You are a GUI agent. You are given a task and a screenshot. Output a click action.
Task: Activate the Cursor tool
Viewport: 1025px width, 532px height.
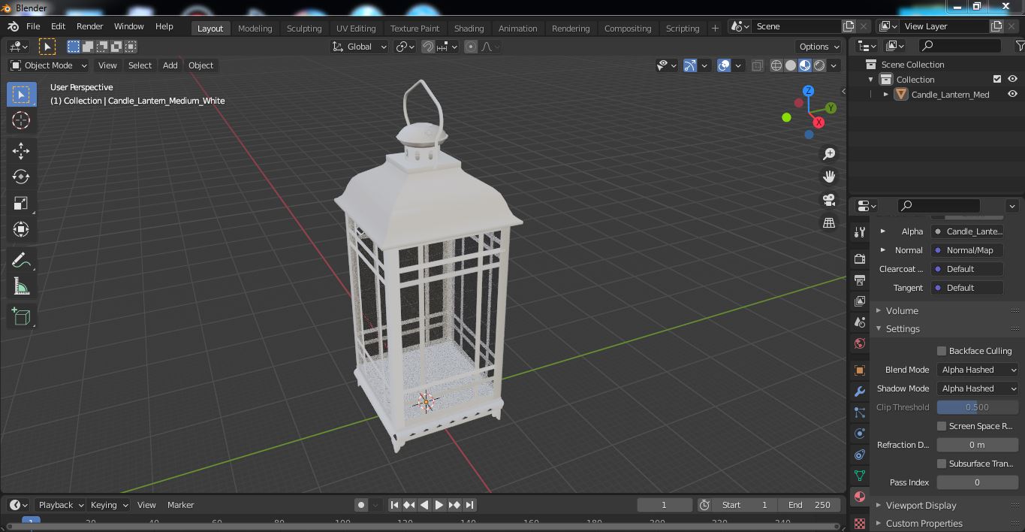(x=21, y=120)
